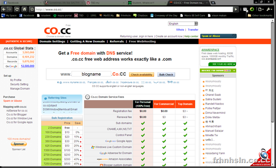This screenshot has width=276, height=168.
Task: Open the Maxis 88 Self Care bookmark
Action: tap(193, 16)
